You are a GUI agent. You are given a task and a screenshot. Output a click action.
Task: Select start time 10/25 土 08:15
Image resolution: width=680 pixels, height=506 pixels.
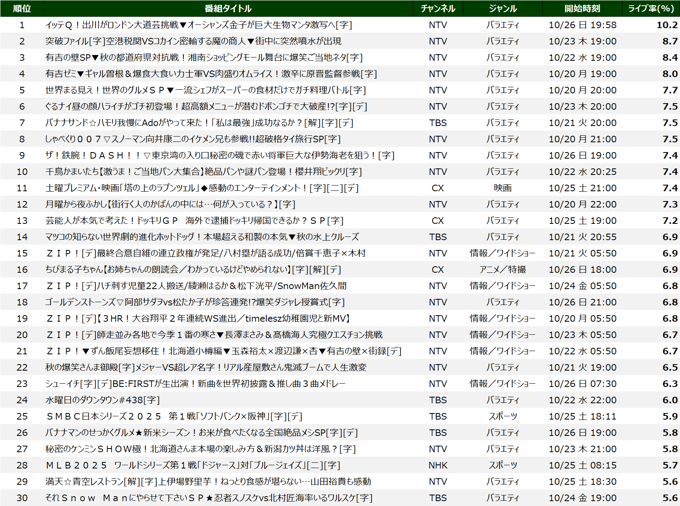click(582, 465)
